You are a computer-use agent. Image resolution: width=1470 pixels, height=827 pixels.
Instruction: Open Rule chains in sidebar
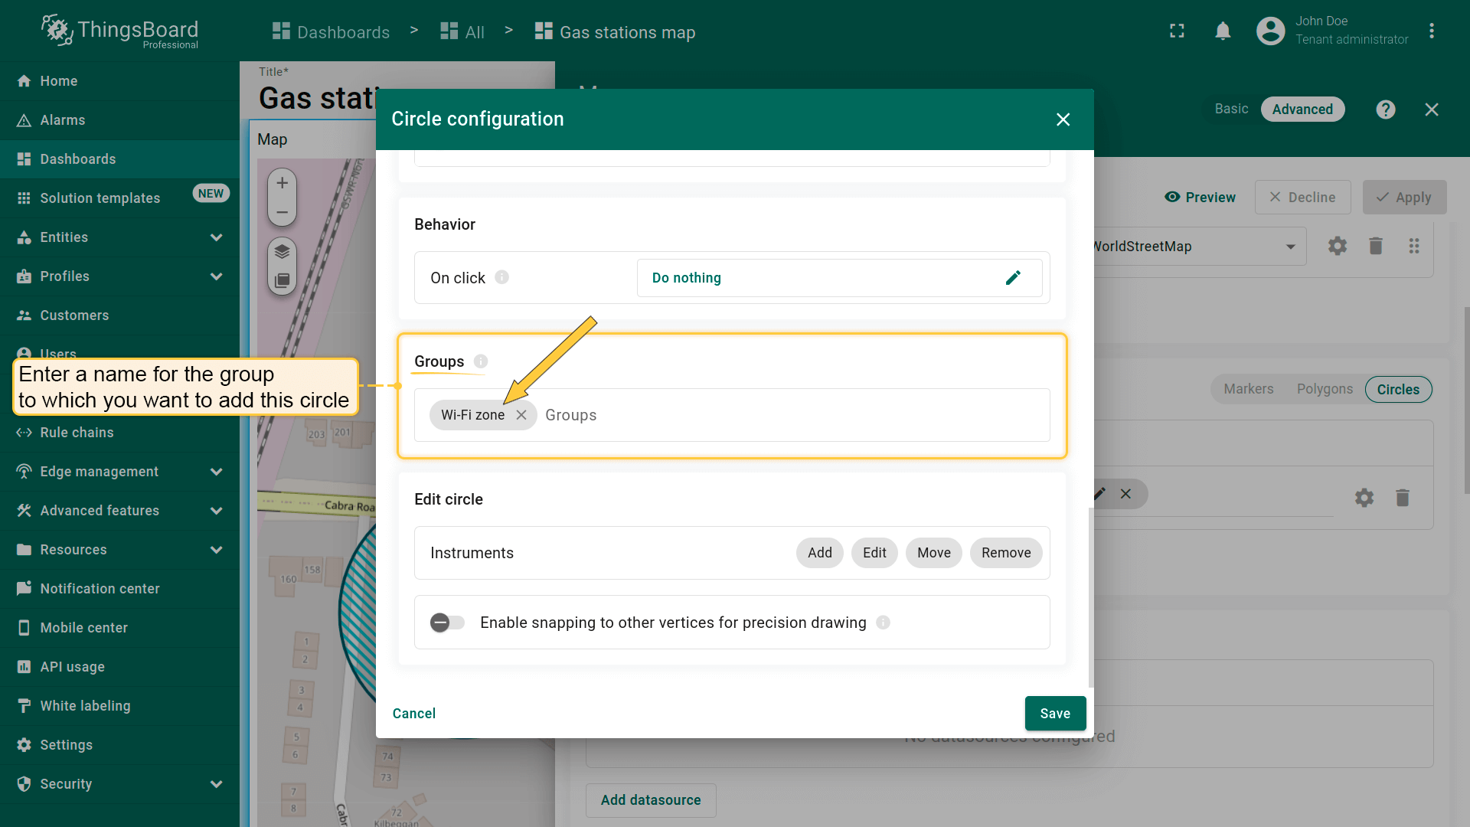click(77, 433)
